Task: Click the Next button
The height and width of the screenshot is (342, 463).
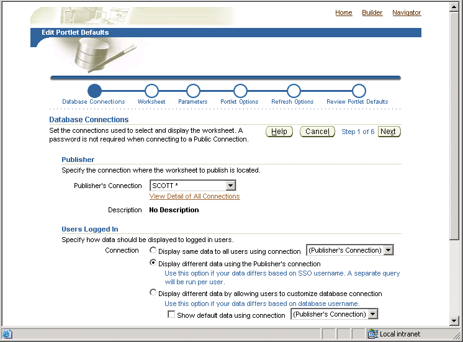Action: [x=389, y=132]
